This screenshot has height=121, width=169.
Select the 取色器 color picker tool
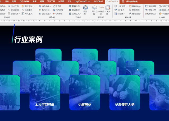pyautogui.click(x=57, y=6)
